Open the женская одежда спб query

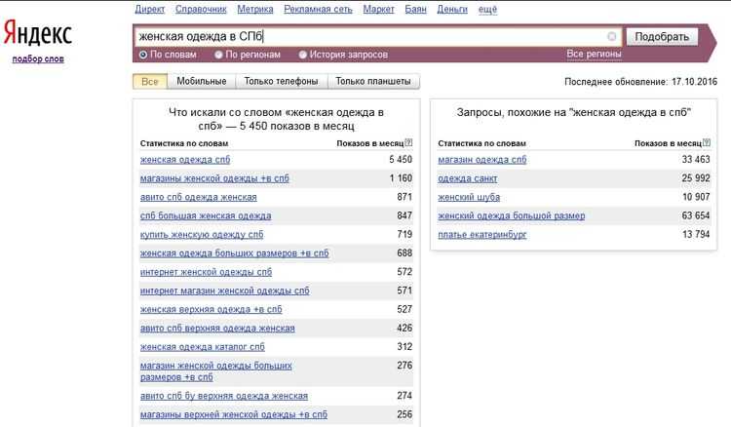point(185,160)
